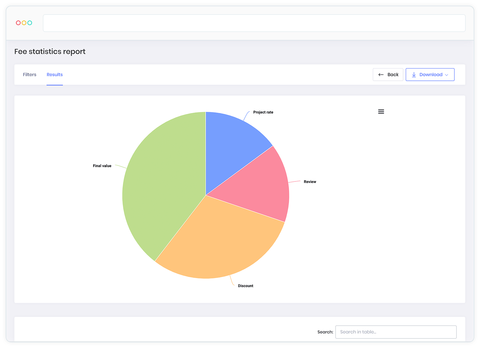The image size is (480, 348).
Task: Switch to the Filters tab
Action: pyautogui.click(x=30, y=74)
